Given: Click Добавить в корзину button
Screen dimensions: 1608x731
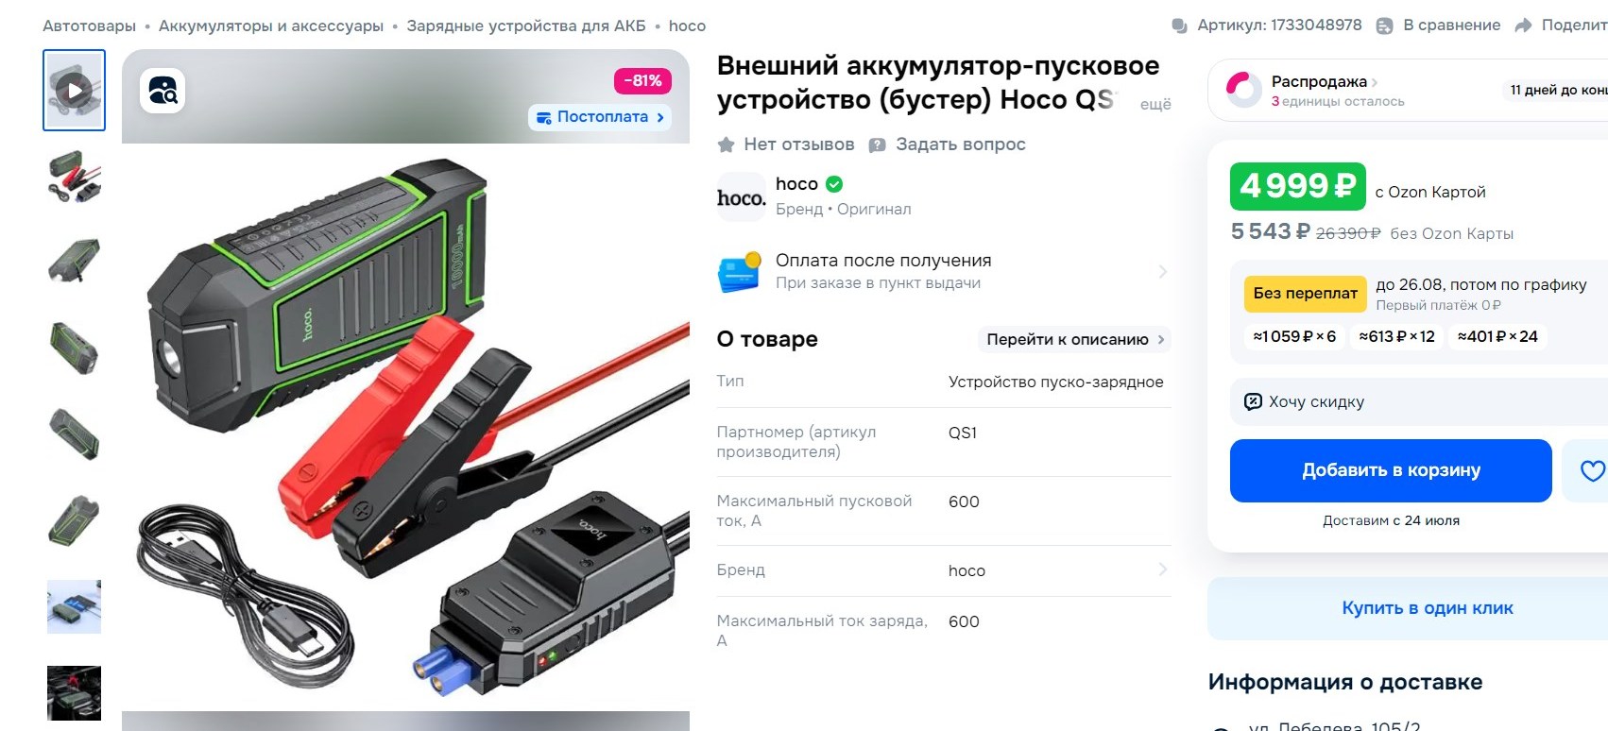Looking at the screenshot, I should pyautogui.click(x=1391, y=470).
